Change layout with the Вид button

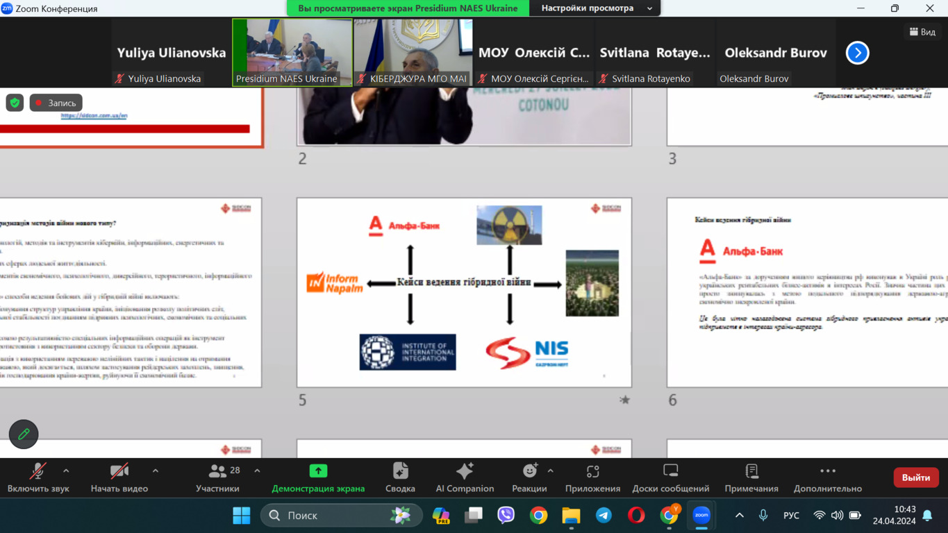[922, 32]
